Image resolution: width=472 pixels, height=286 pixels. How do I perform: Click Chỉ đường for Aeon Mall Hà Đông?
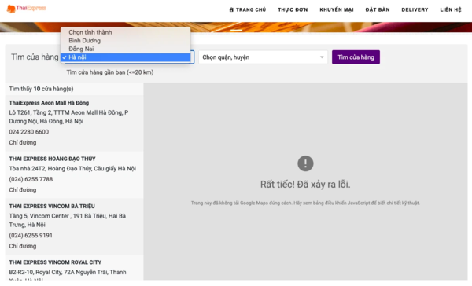23,142
